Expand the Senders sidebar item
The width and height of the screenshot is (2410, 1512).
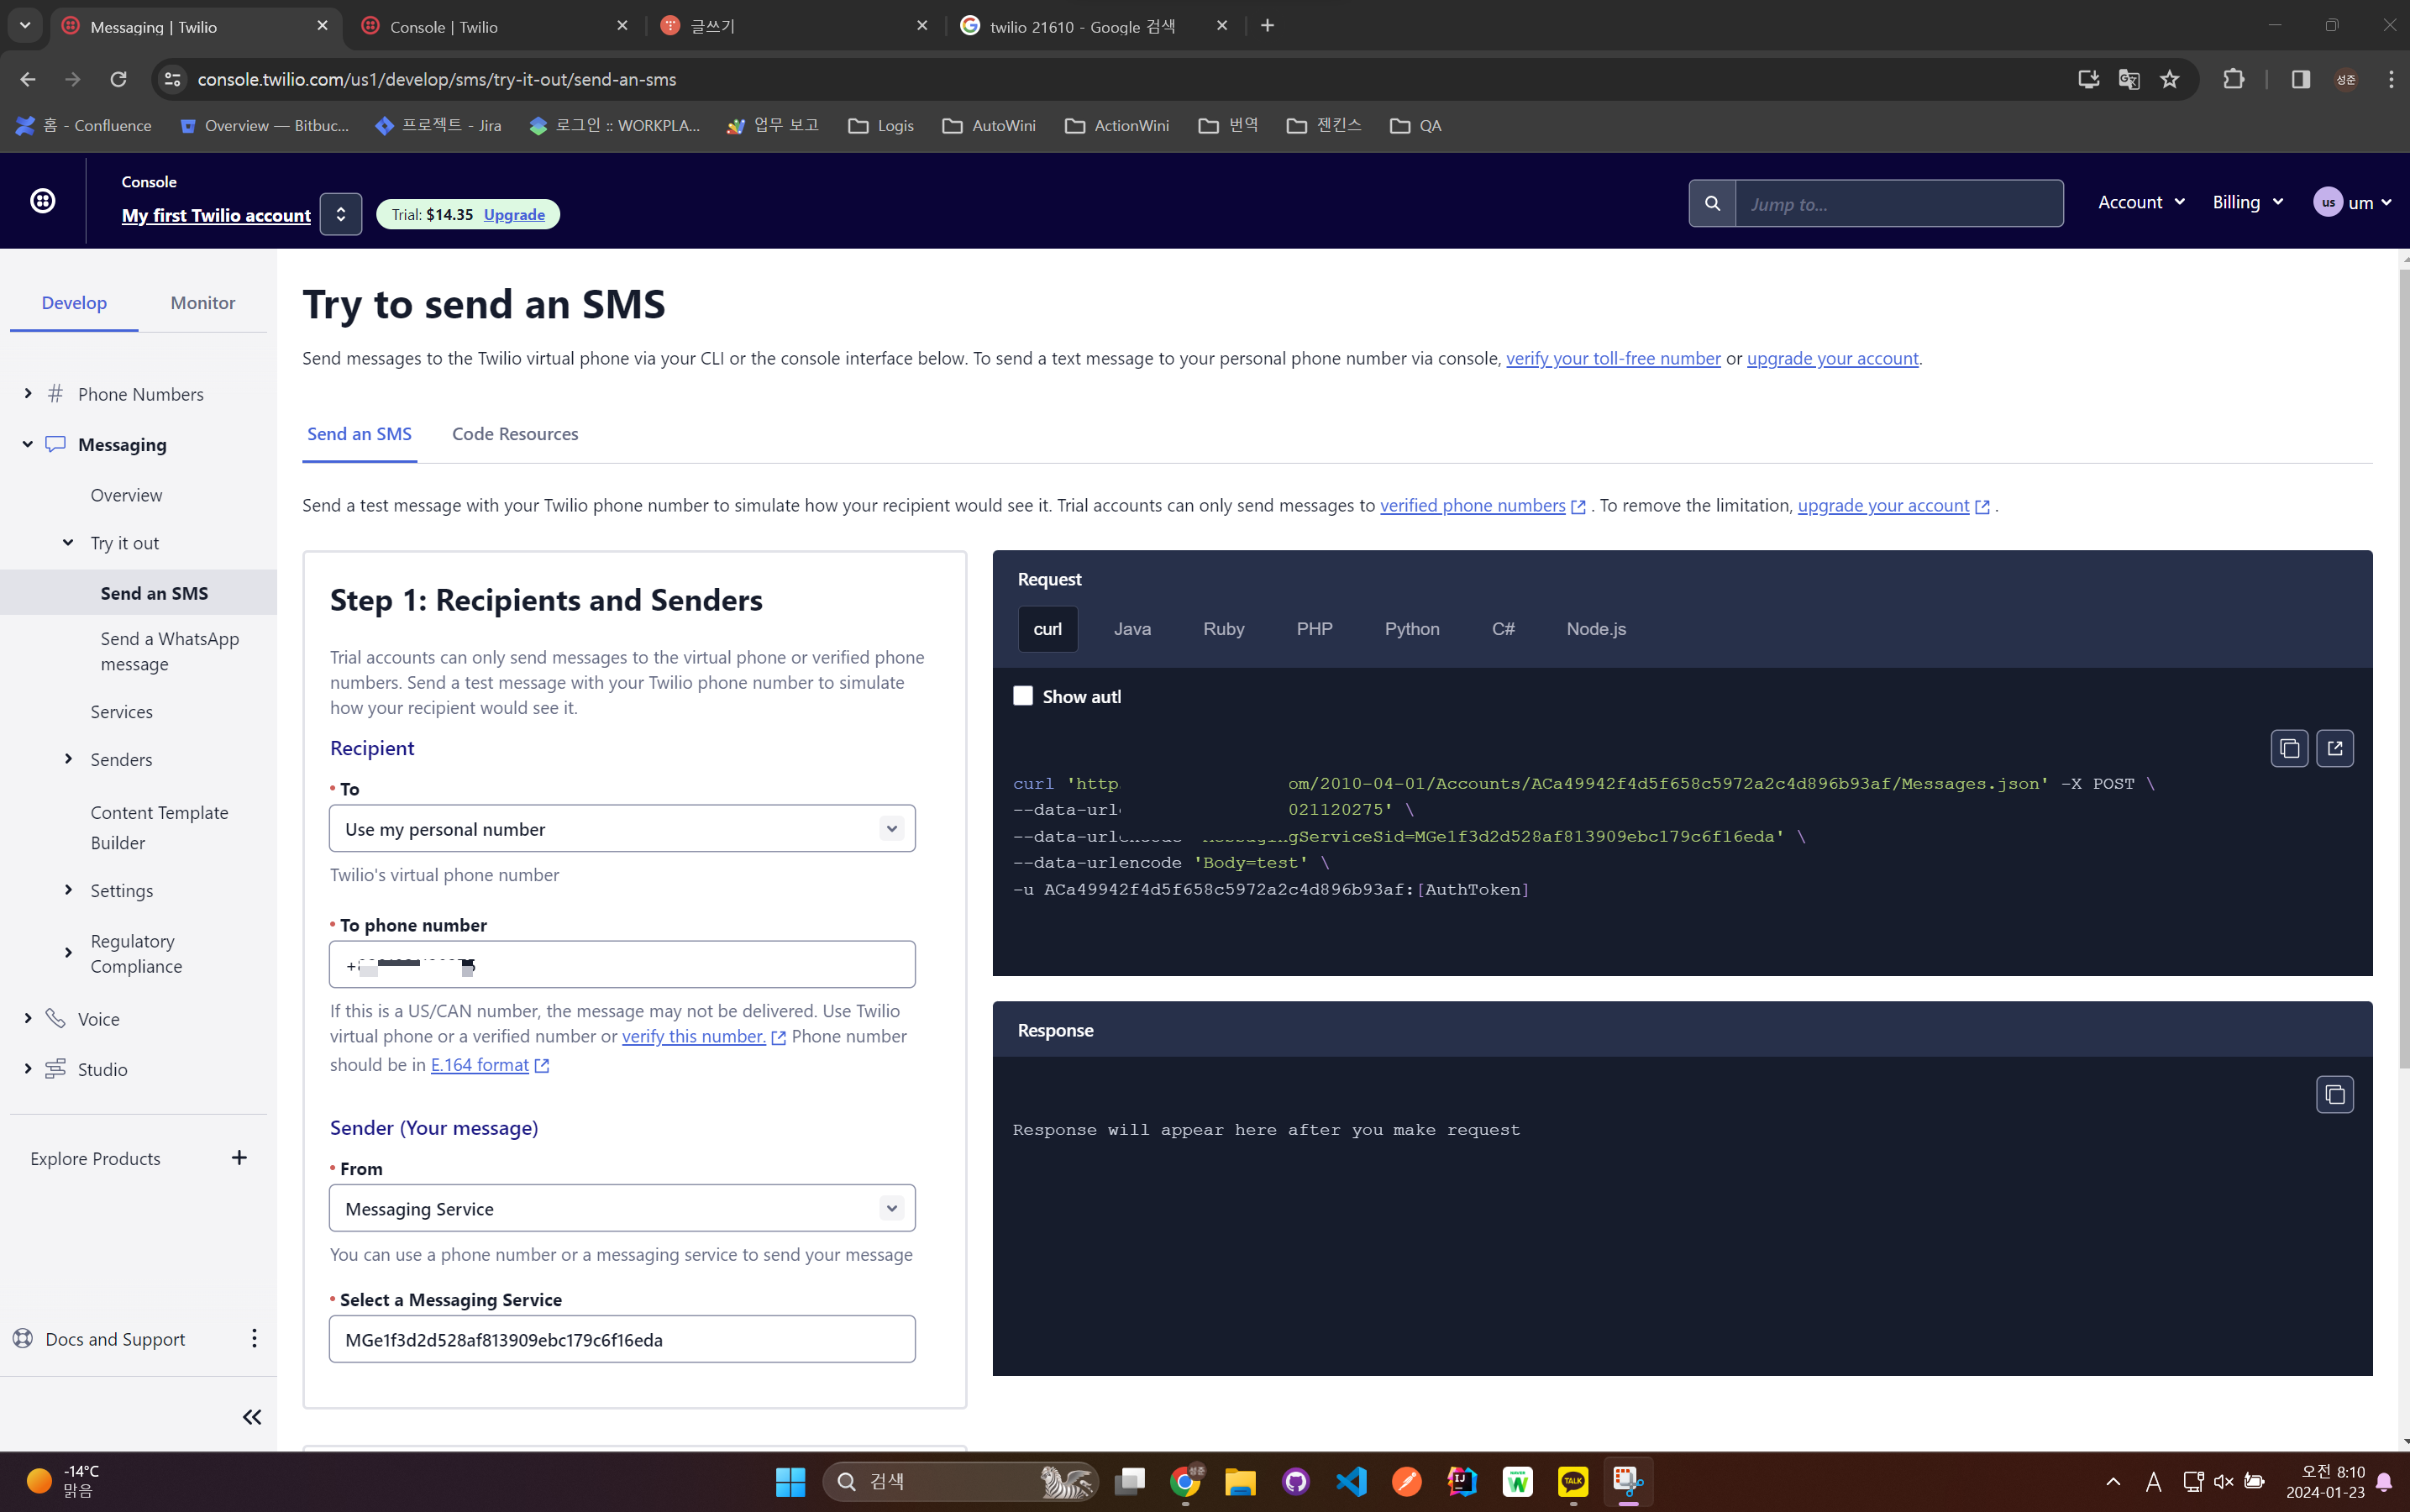pyautogui.click(x=68, y=759)
